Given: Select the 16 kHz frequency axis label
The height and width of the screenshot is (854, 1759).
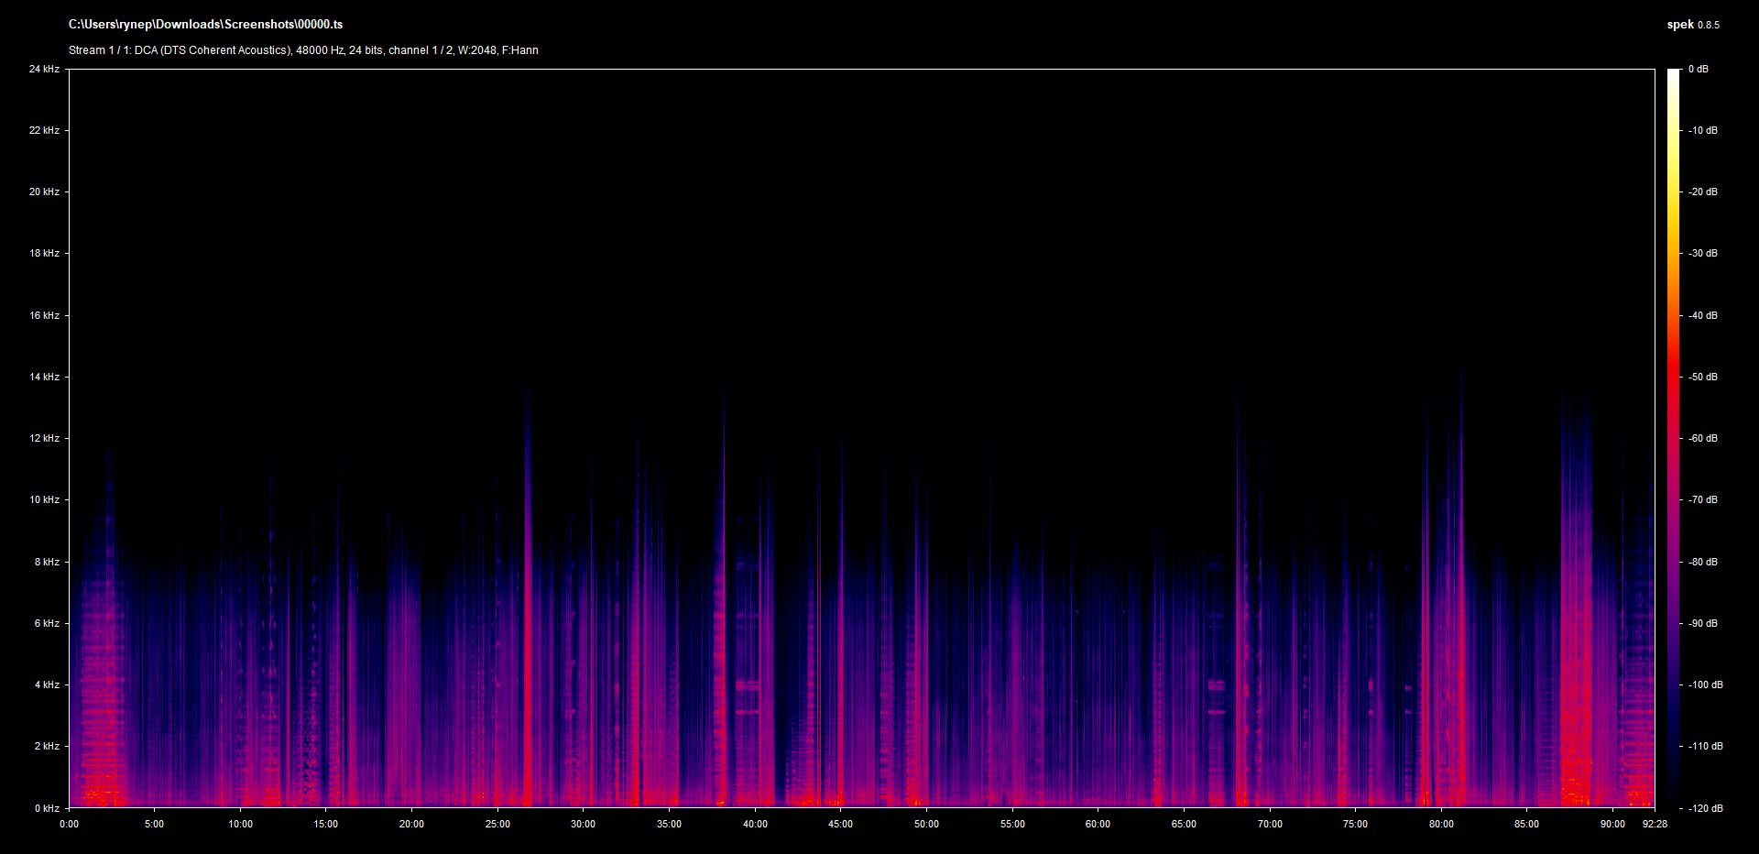Looking at the screenshot, I should (44, 315).
